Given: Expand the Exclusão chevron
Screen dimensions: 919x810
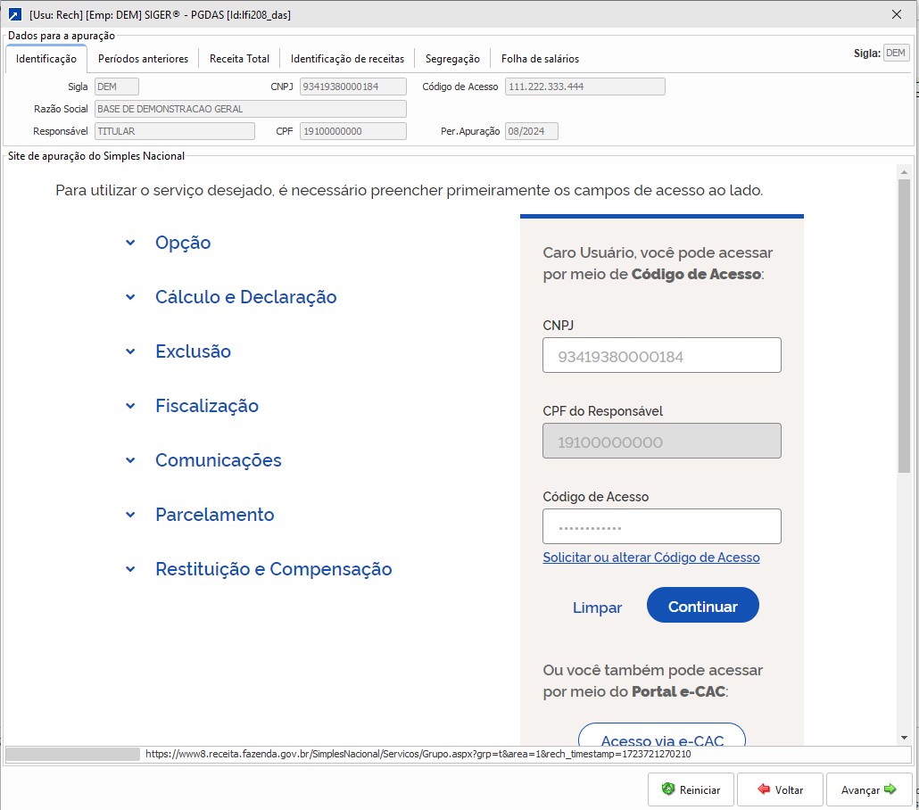Looking at the screenshot, I should point(130,351).
